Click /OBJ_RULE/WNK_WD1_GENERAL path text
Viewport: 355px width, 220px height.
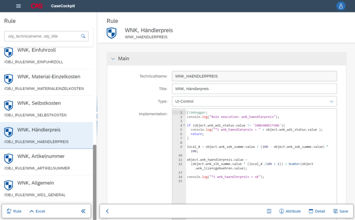pos(35,195)
